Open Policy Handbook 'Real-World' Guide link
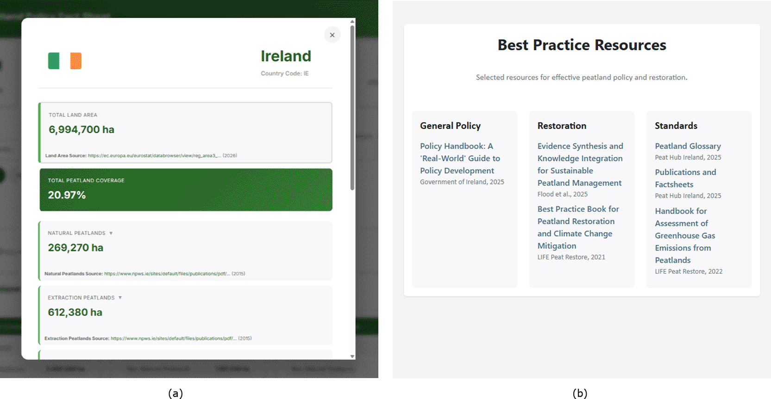Viewport: 771px width, 399px height. click(460, 158)
